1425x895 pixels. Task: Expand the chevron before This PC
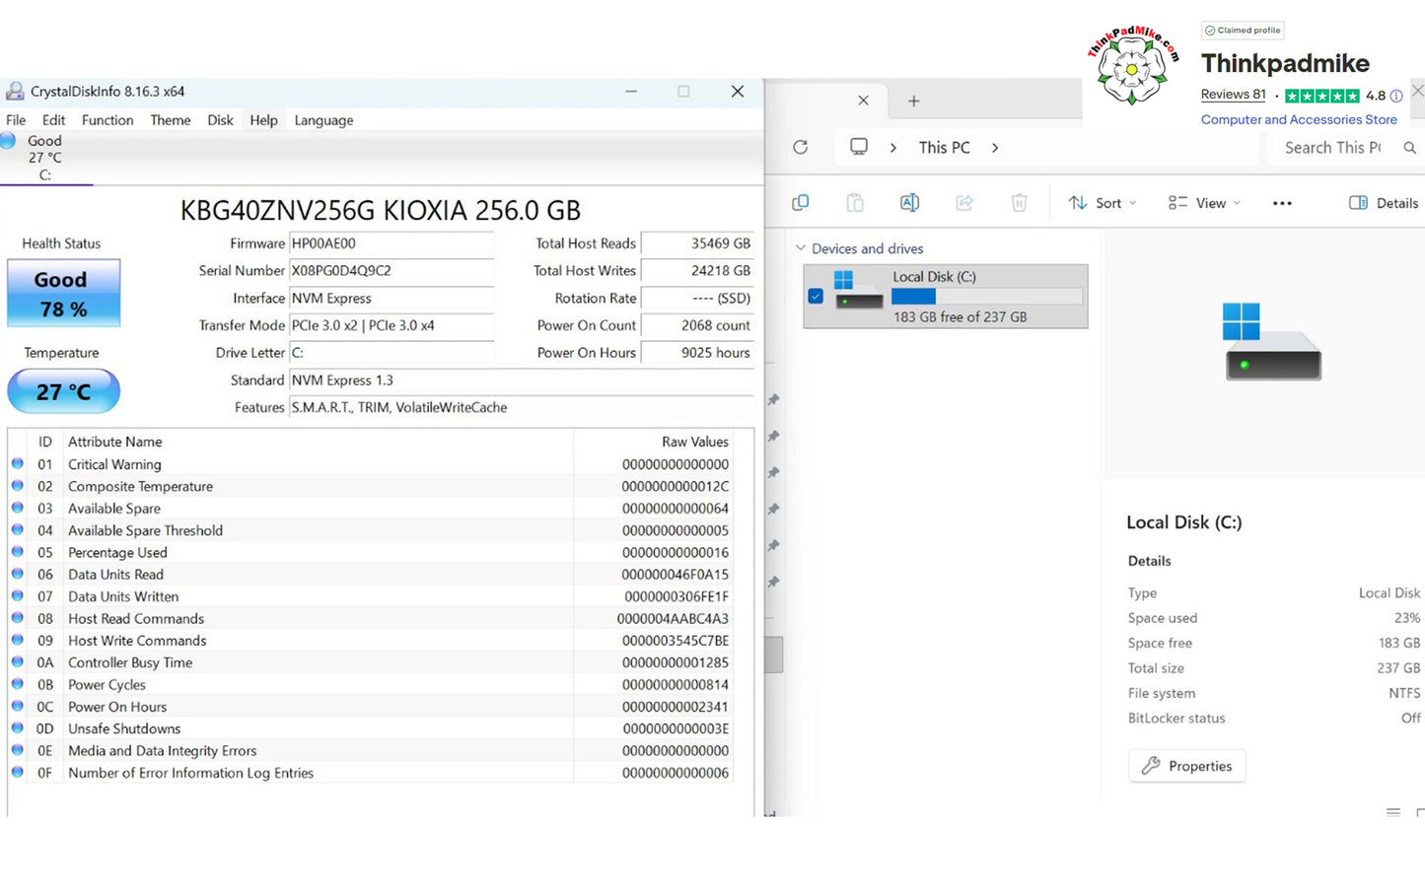pos(892,147)
